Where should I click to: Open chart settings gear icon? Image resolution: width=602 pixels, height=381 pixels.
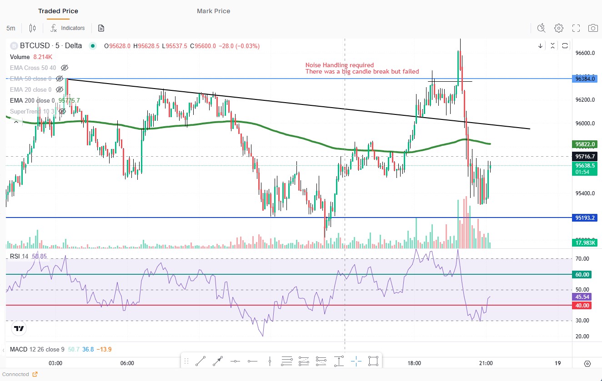[x=559, y=28]
